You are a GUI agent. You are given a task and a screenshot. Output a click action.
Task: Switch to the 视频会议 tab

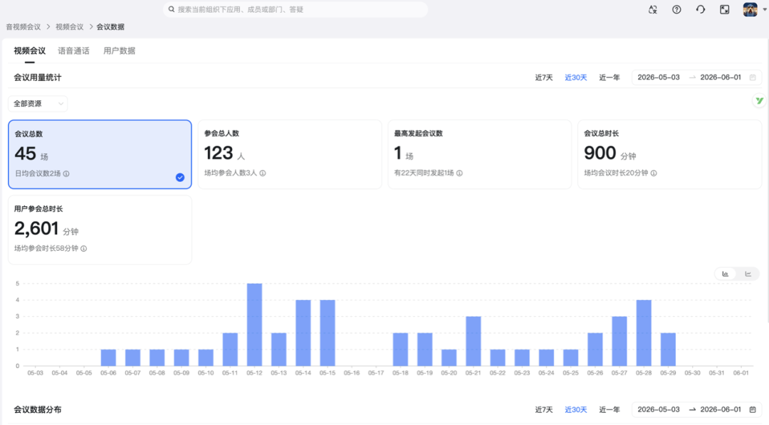[29, 51]
